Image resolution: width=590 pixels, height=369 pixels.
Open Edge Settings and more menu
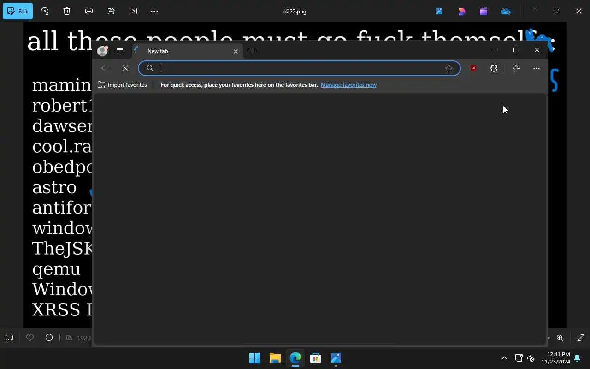[537, 68]
